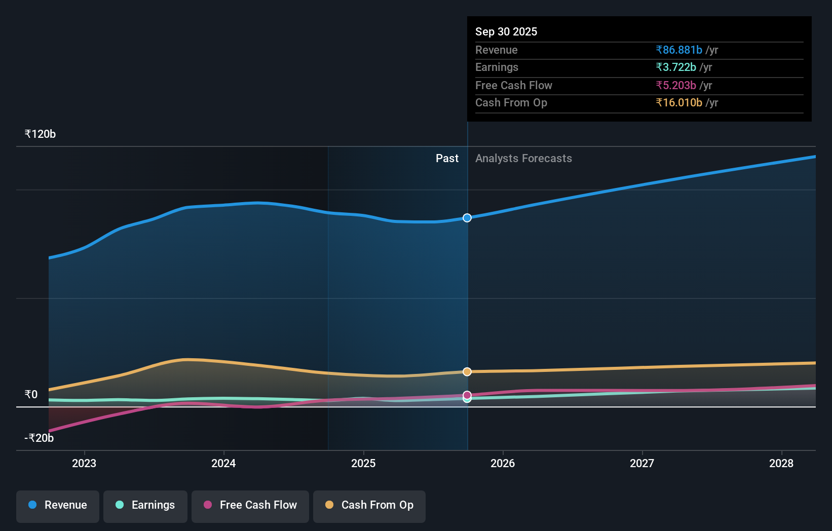This screenshot has width=832, height=531.
Task: Click the 2026 axis label
Action: 503,463
